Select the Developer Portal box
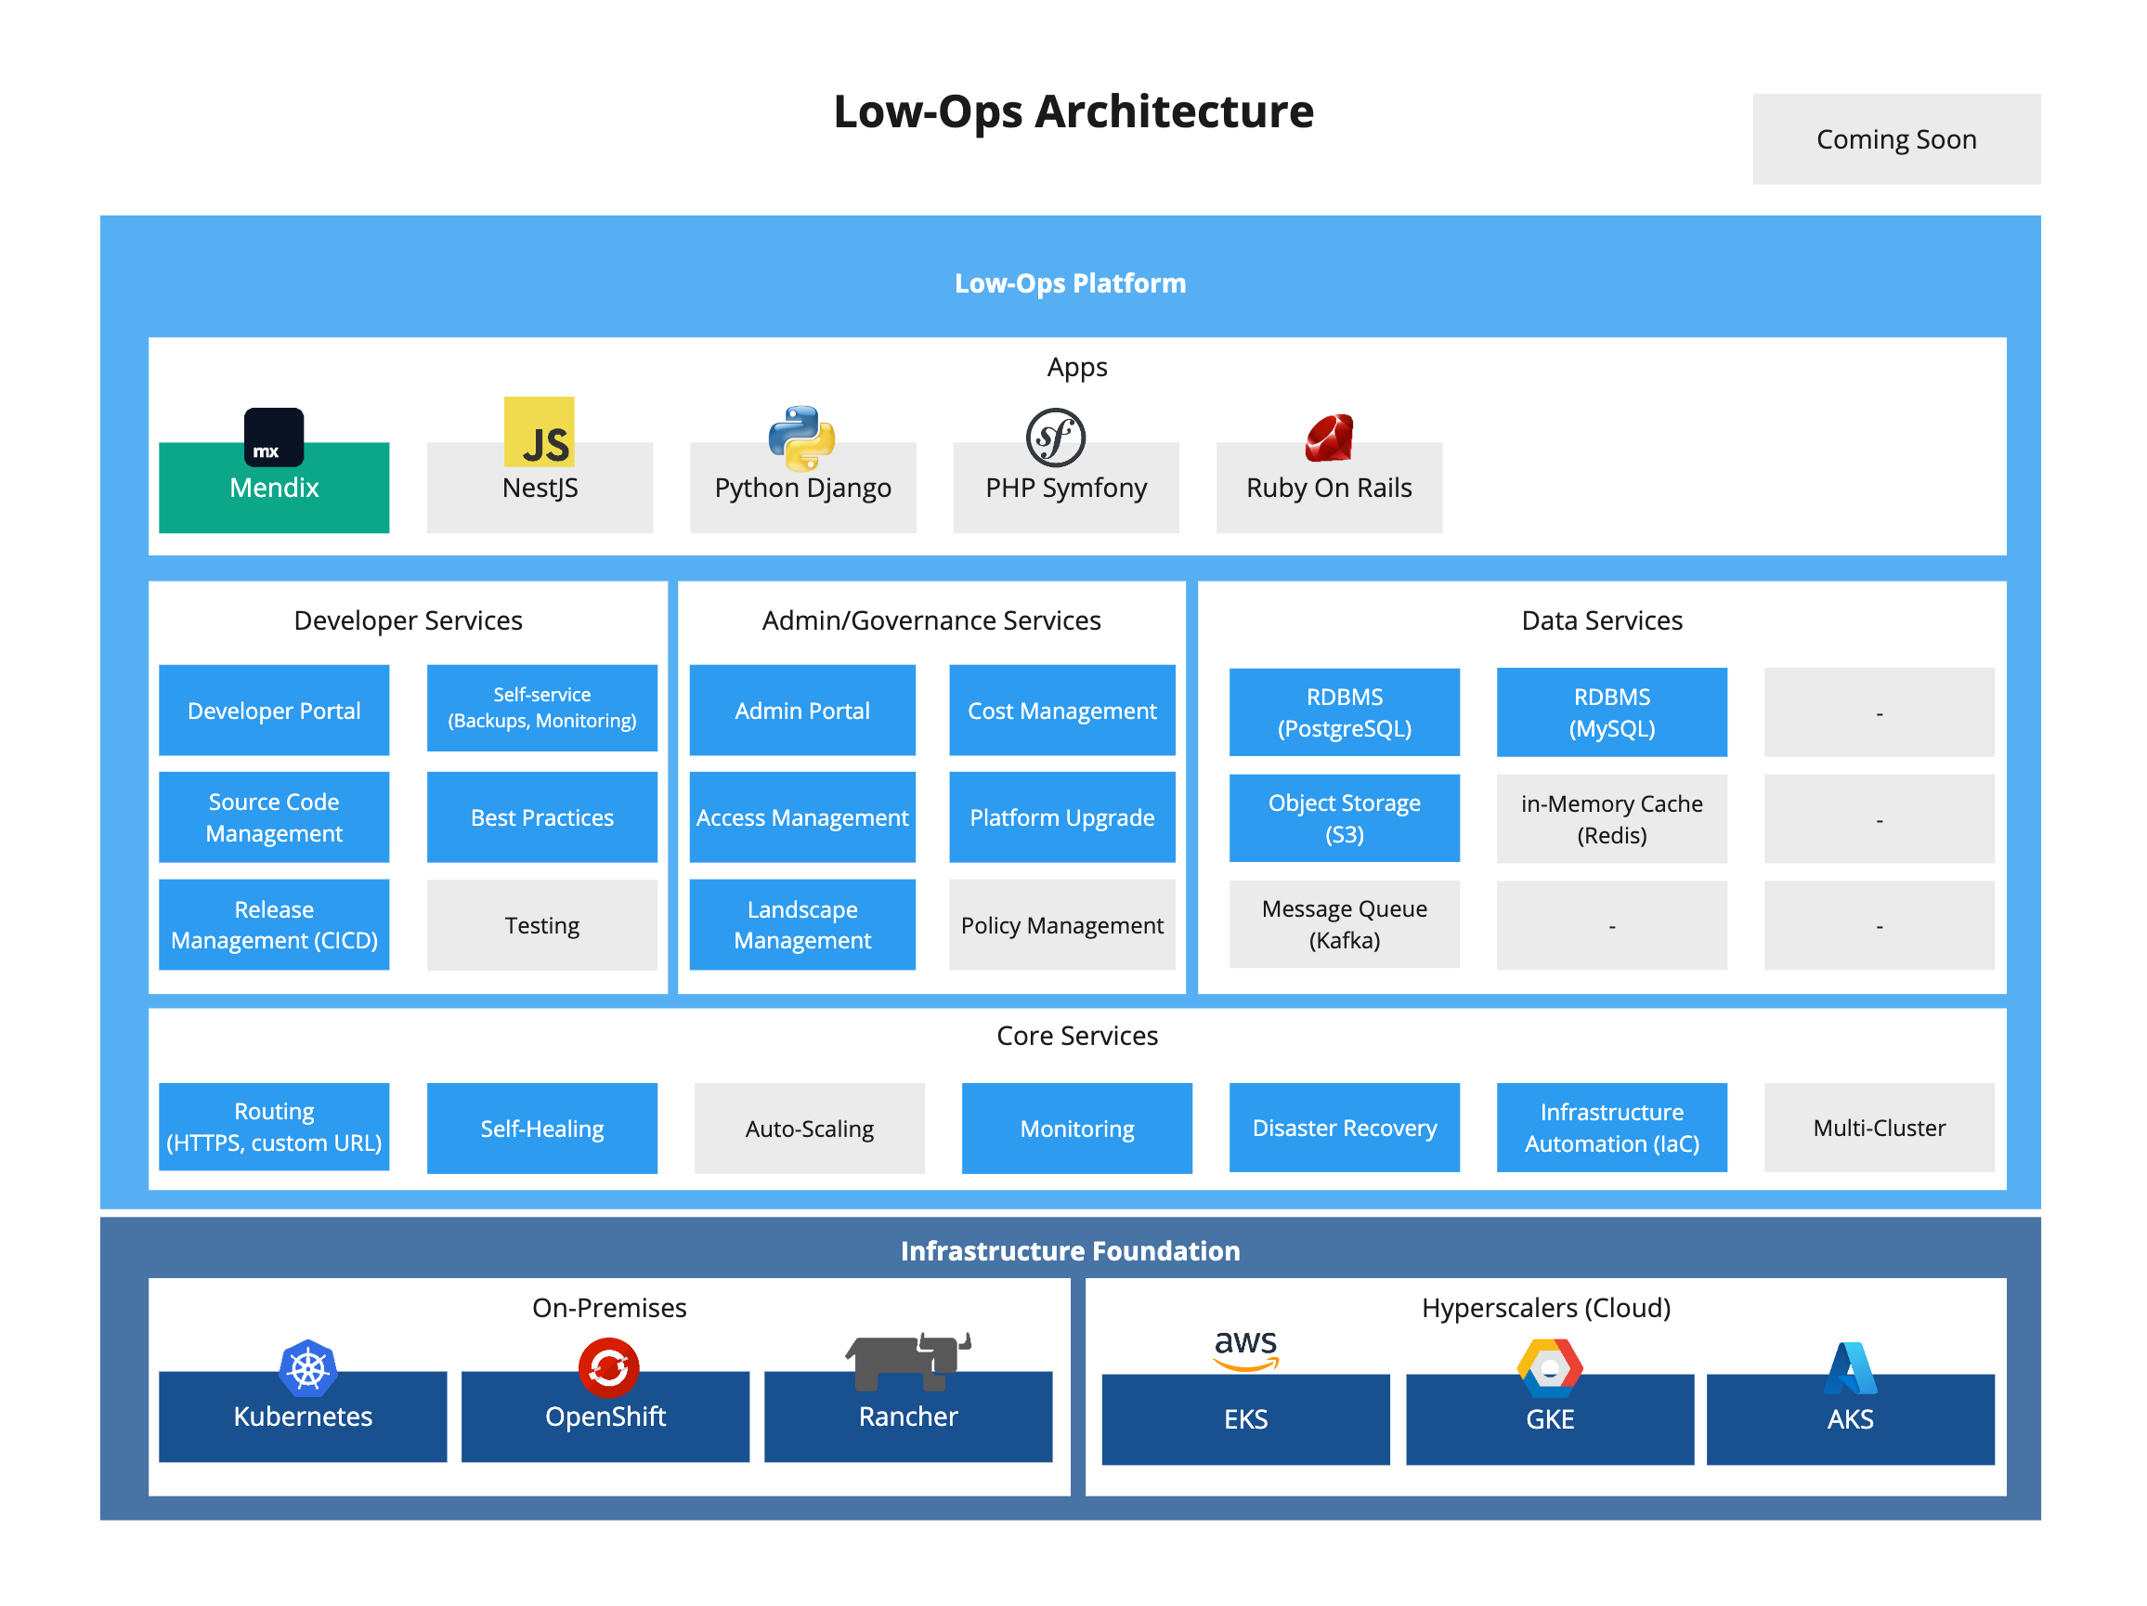The height and width of the screenshot is (1606, 2147). tap(274, 710)
